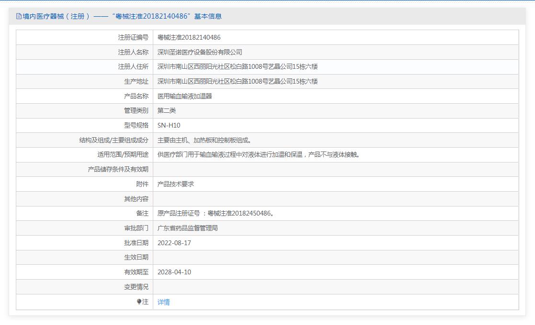Screen dimensions: 535x325
Task: Click the structure description 主要由主机、加热板和控制板组成
Action: pos(205,141)
